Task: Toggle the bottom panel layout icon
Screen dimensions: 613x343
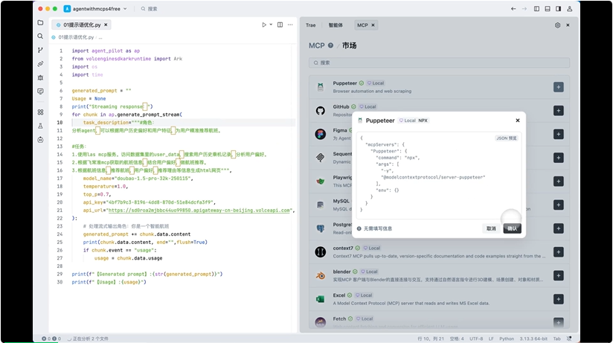Action: point(548,9)
